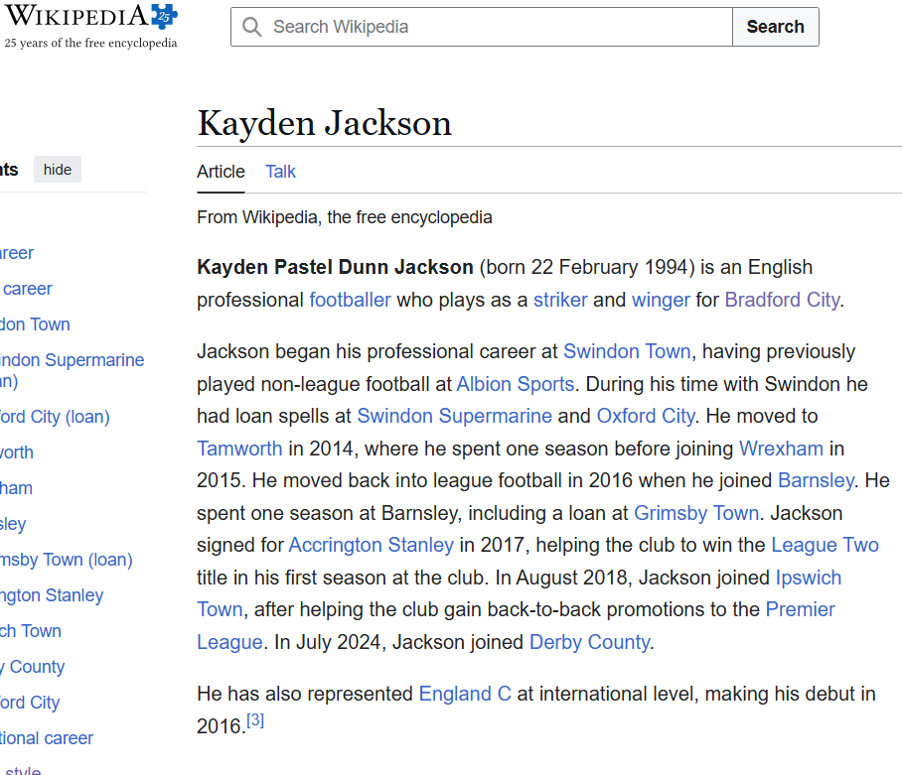Click 'From Wikipedia, the free encyclopedia' tagline
Screen dimensions: 902x775
[344, 217]
